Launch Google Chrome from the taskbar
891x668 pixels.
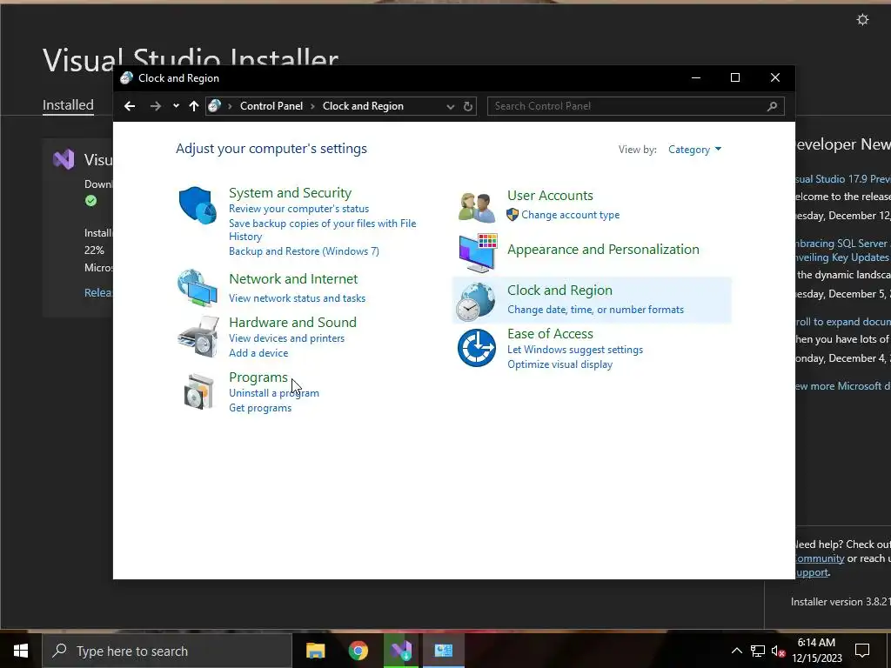coord(358,651)
